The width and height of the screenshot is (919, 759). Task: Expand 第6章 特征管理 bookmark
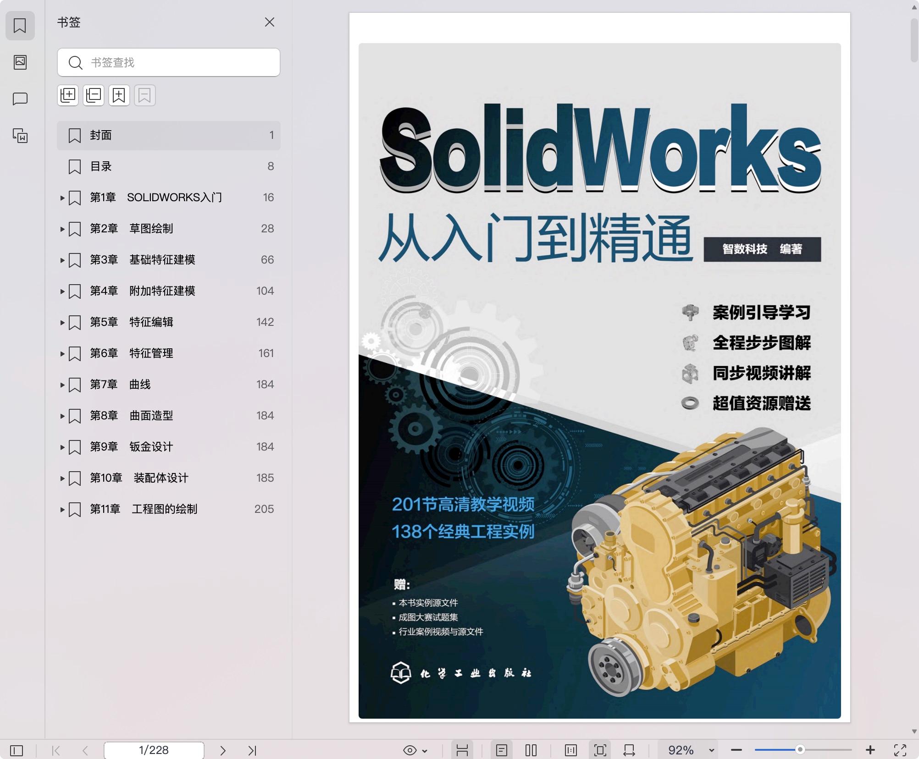click(62, 354)
